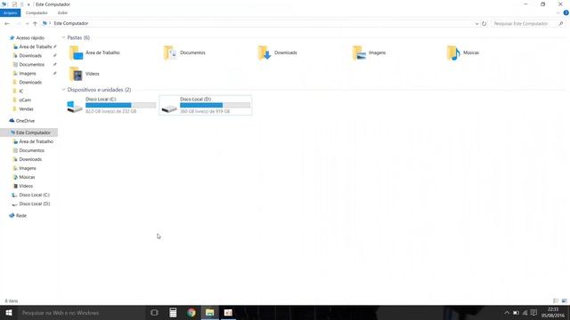Select Vendas folder in navigation pane
The image size is (570, 320).
26,108
